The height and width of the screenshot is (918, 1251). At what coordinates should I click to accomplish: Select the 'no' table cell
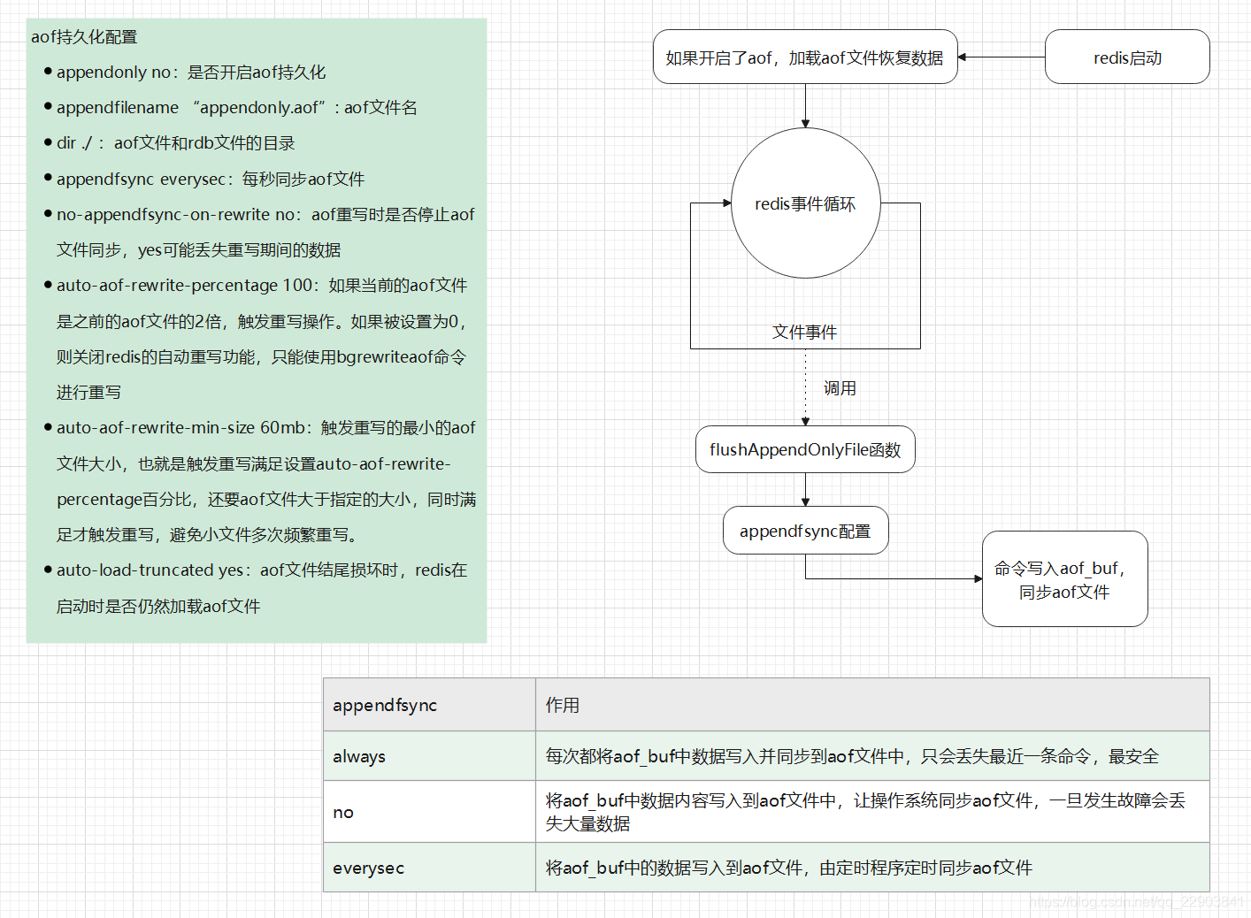point(429,812)
